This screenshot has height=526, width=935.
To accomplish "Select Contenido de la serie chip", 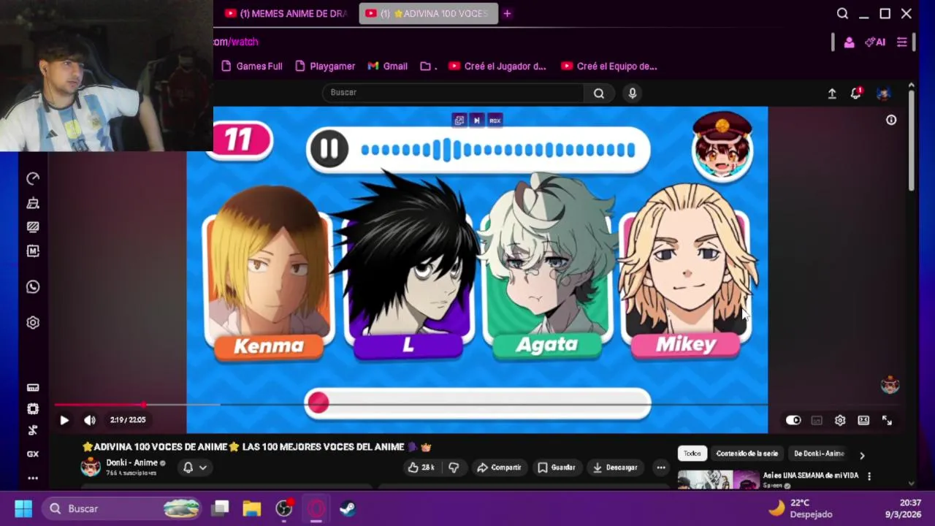I will click(747, 454).
